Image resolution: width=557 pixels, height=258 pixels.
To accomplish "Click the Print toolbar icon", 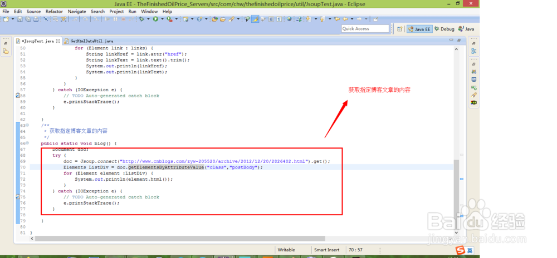I will (36, 19).
